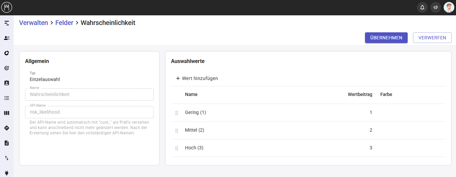Open the document sidebar icon

point(7,143)
